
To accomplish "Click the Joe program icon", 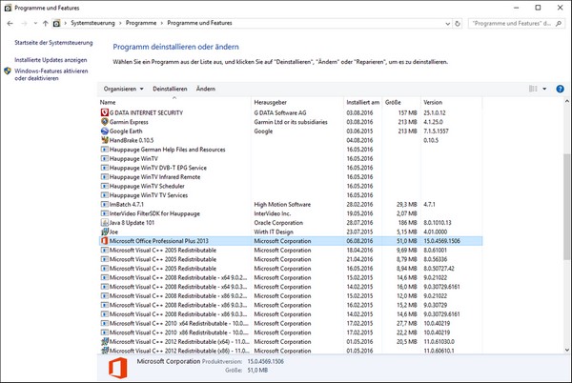I will 104,232.
